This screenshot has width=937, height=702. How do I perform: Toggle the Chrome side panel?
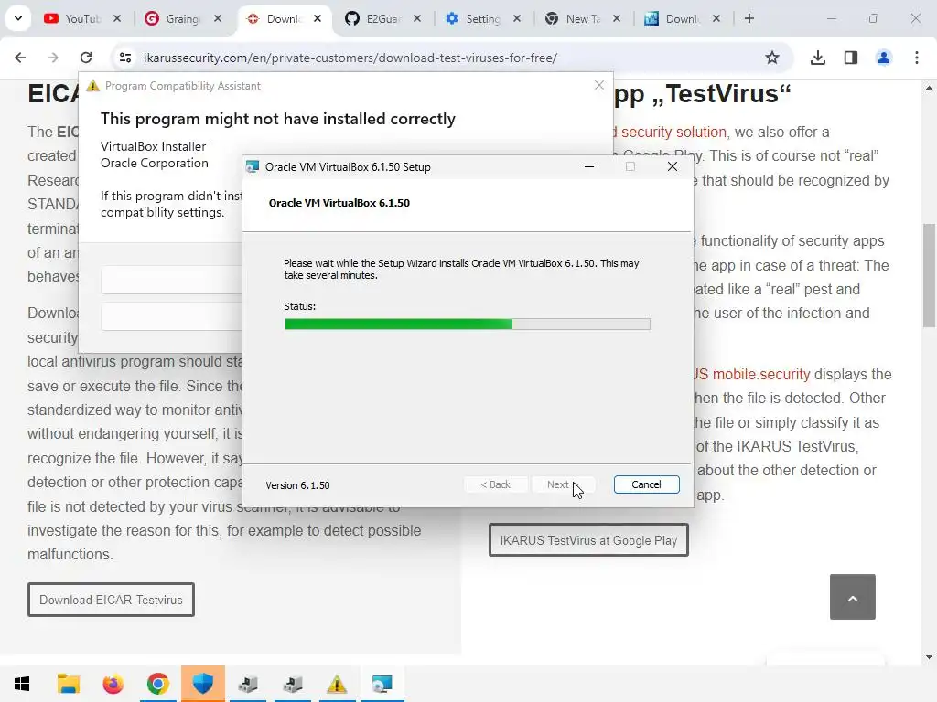(851, 58)
